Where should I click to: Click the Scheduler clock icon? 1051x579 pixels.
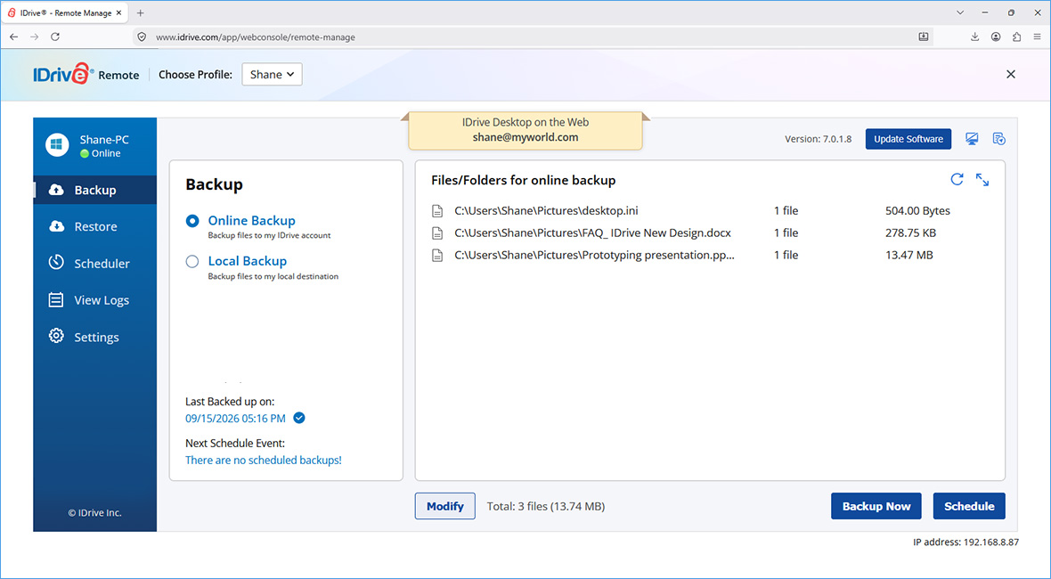(x=56, y=263)
